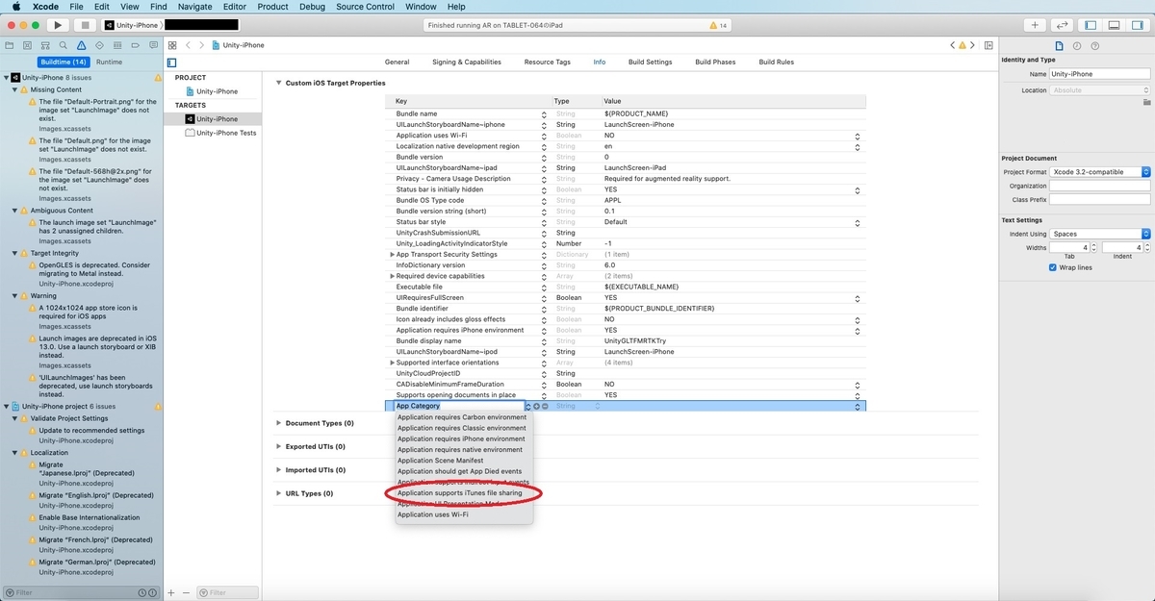Viewport: 1155px width, 601px height.
Task: Run the project with the Play button
Action: click(57, 25)
